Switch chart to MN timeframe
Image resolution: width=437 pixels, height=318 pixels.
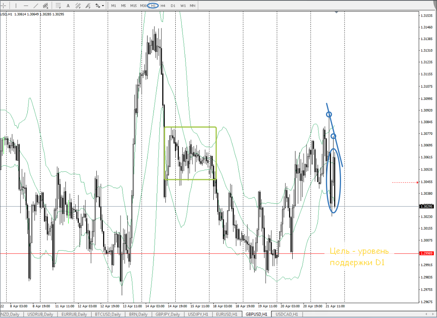pyautogui.click(x=193, y=6)
